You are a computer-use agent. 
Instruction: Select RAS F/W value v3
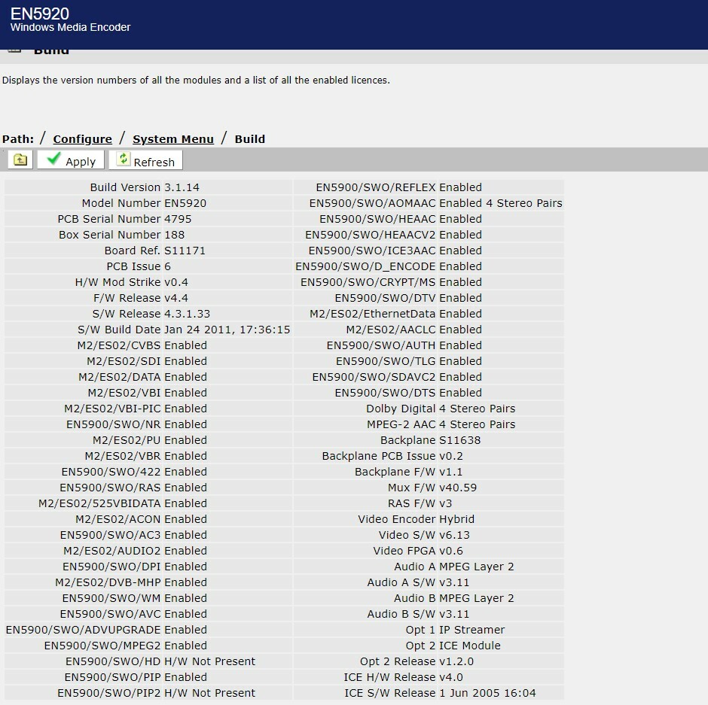point(446,503)
